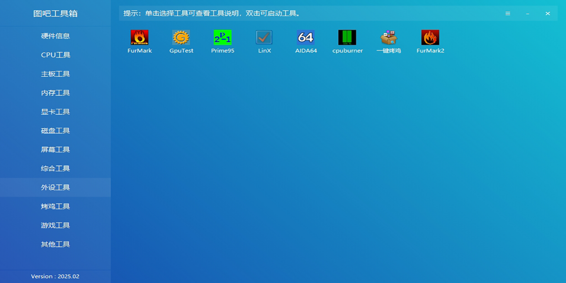Click the Version 2025.02 label

click(x=55, y=276)
